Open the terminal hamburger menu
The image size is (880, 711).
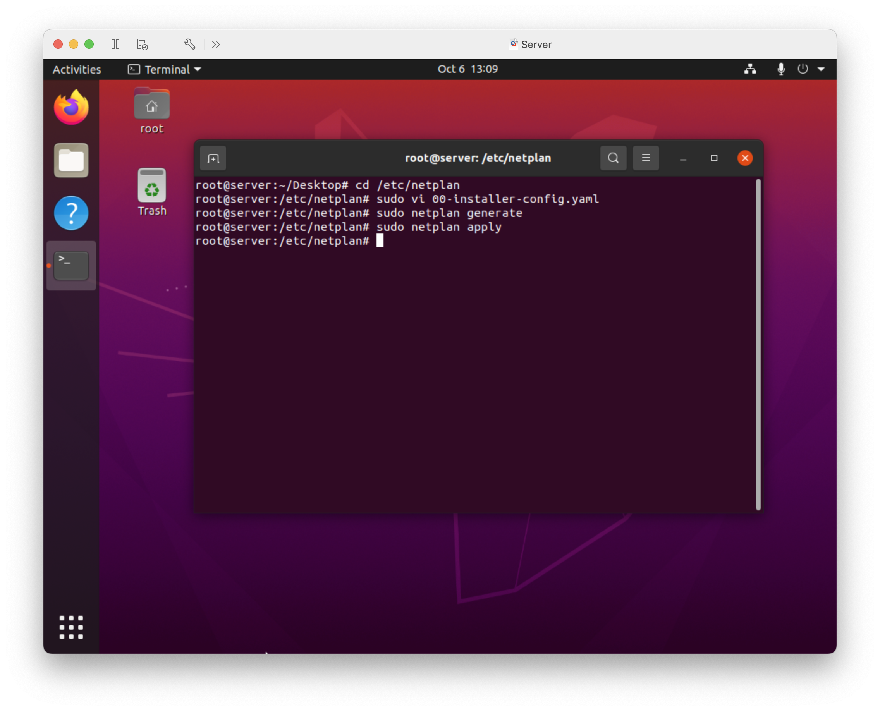(x=646, y=158)
